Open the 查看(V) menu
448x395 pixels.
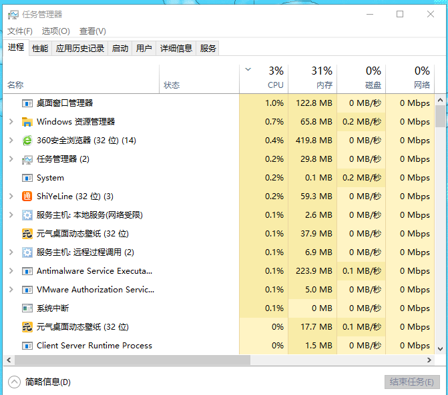[x=92, y=31]
